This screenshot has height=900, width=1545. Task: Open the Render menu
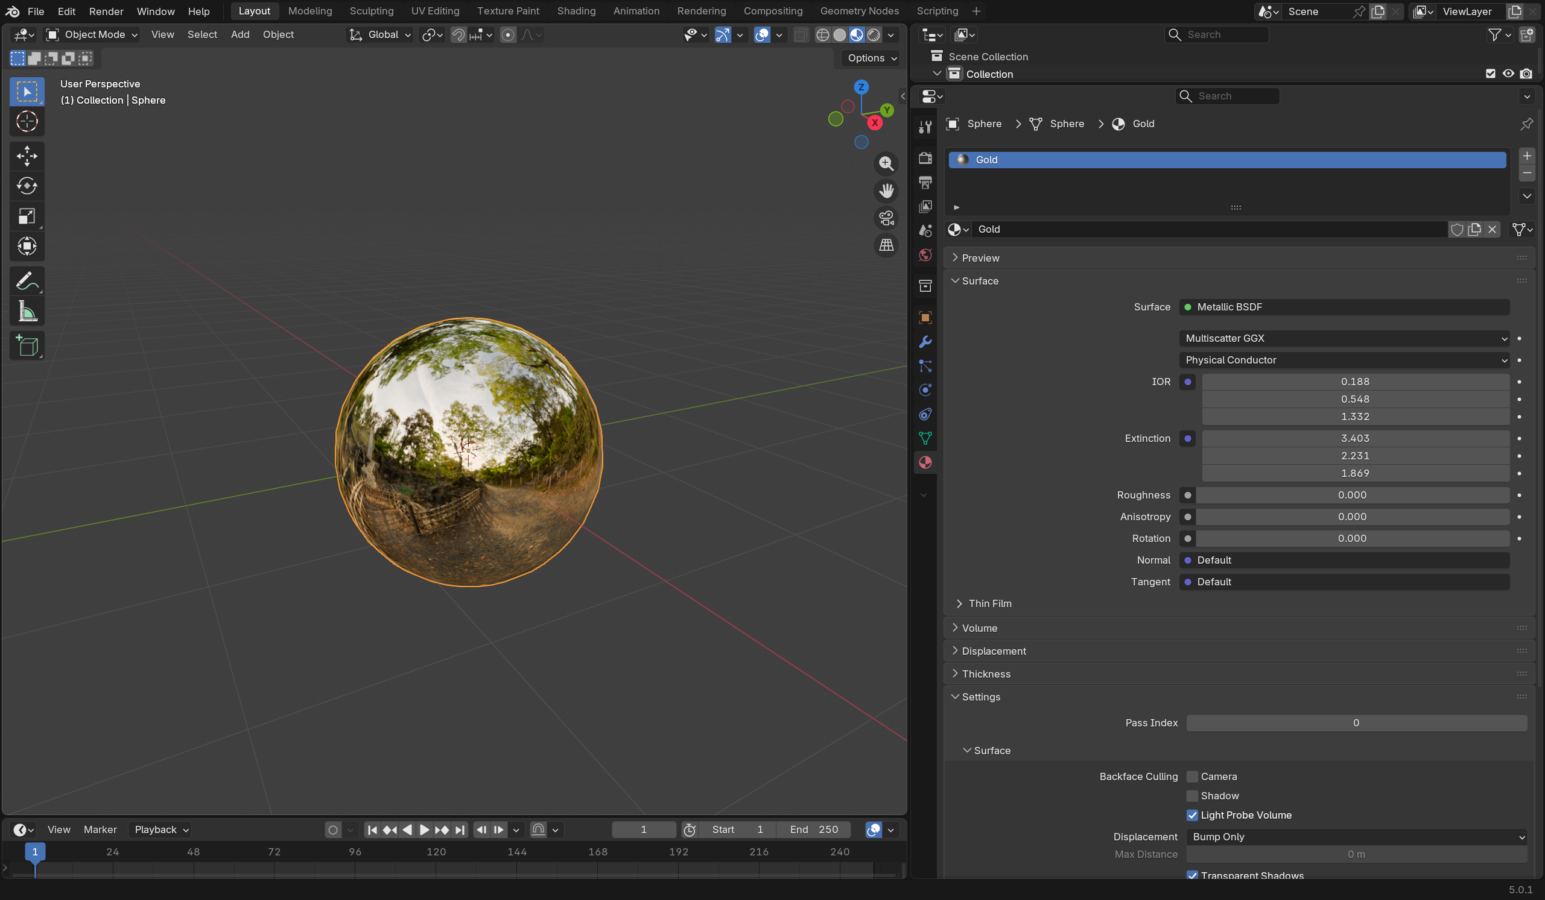pyautogui.click(x=106, y=11)
